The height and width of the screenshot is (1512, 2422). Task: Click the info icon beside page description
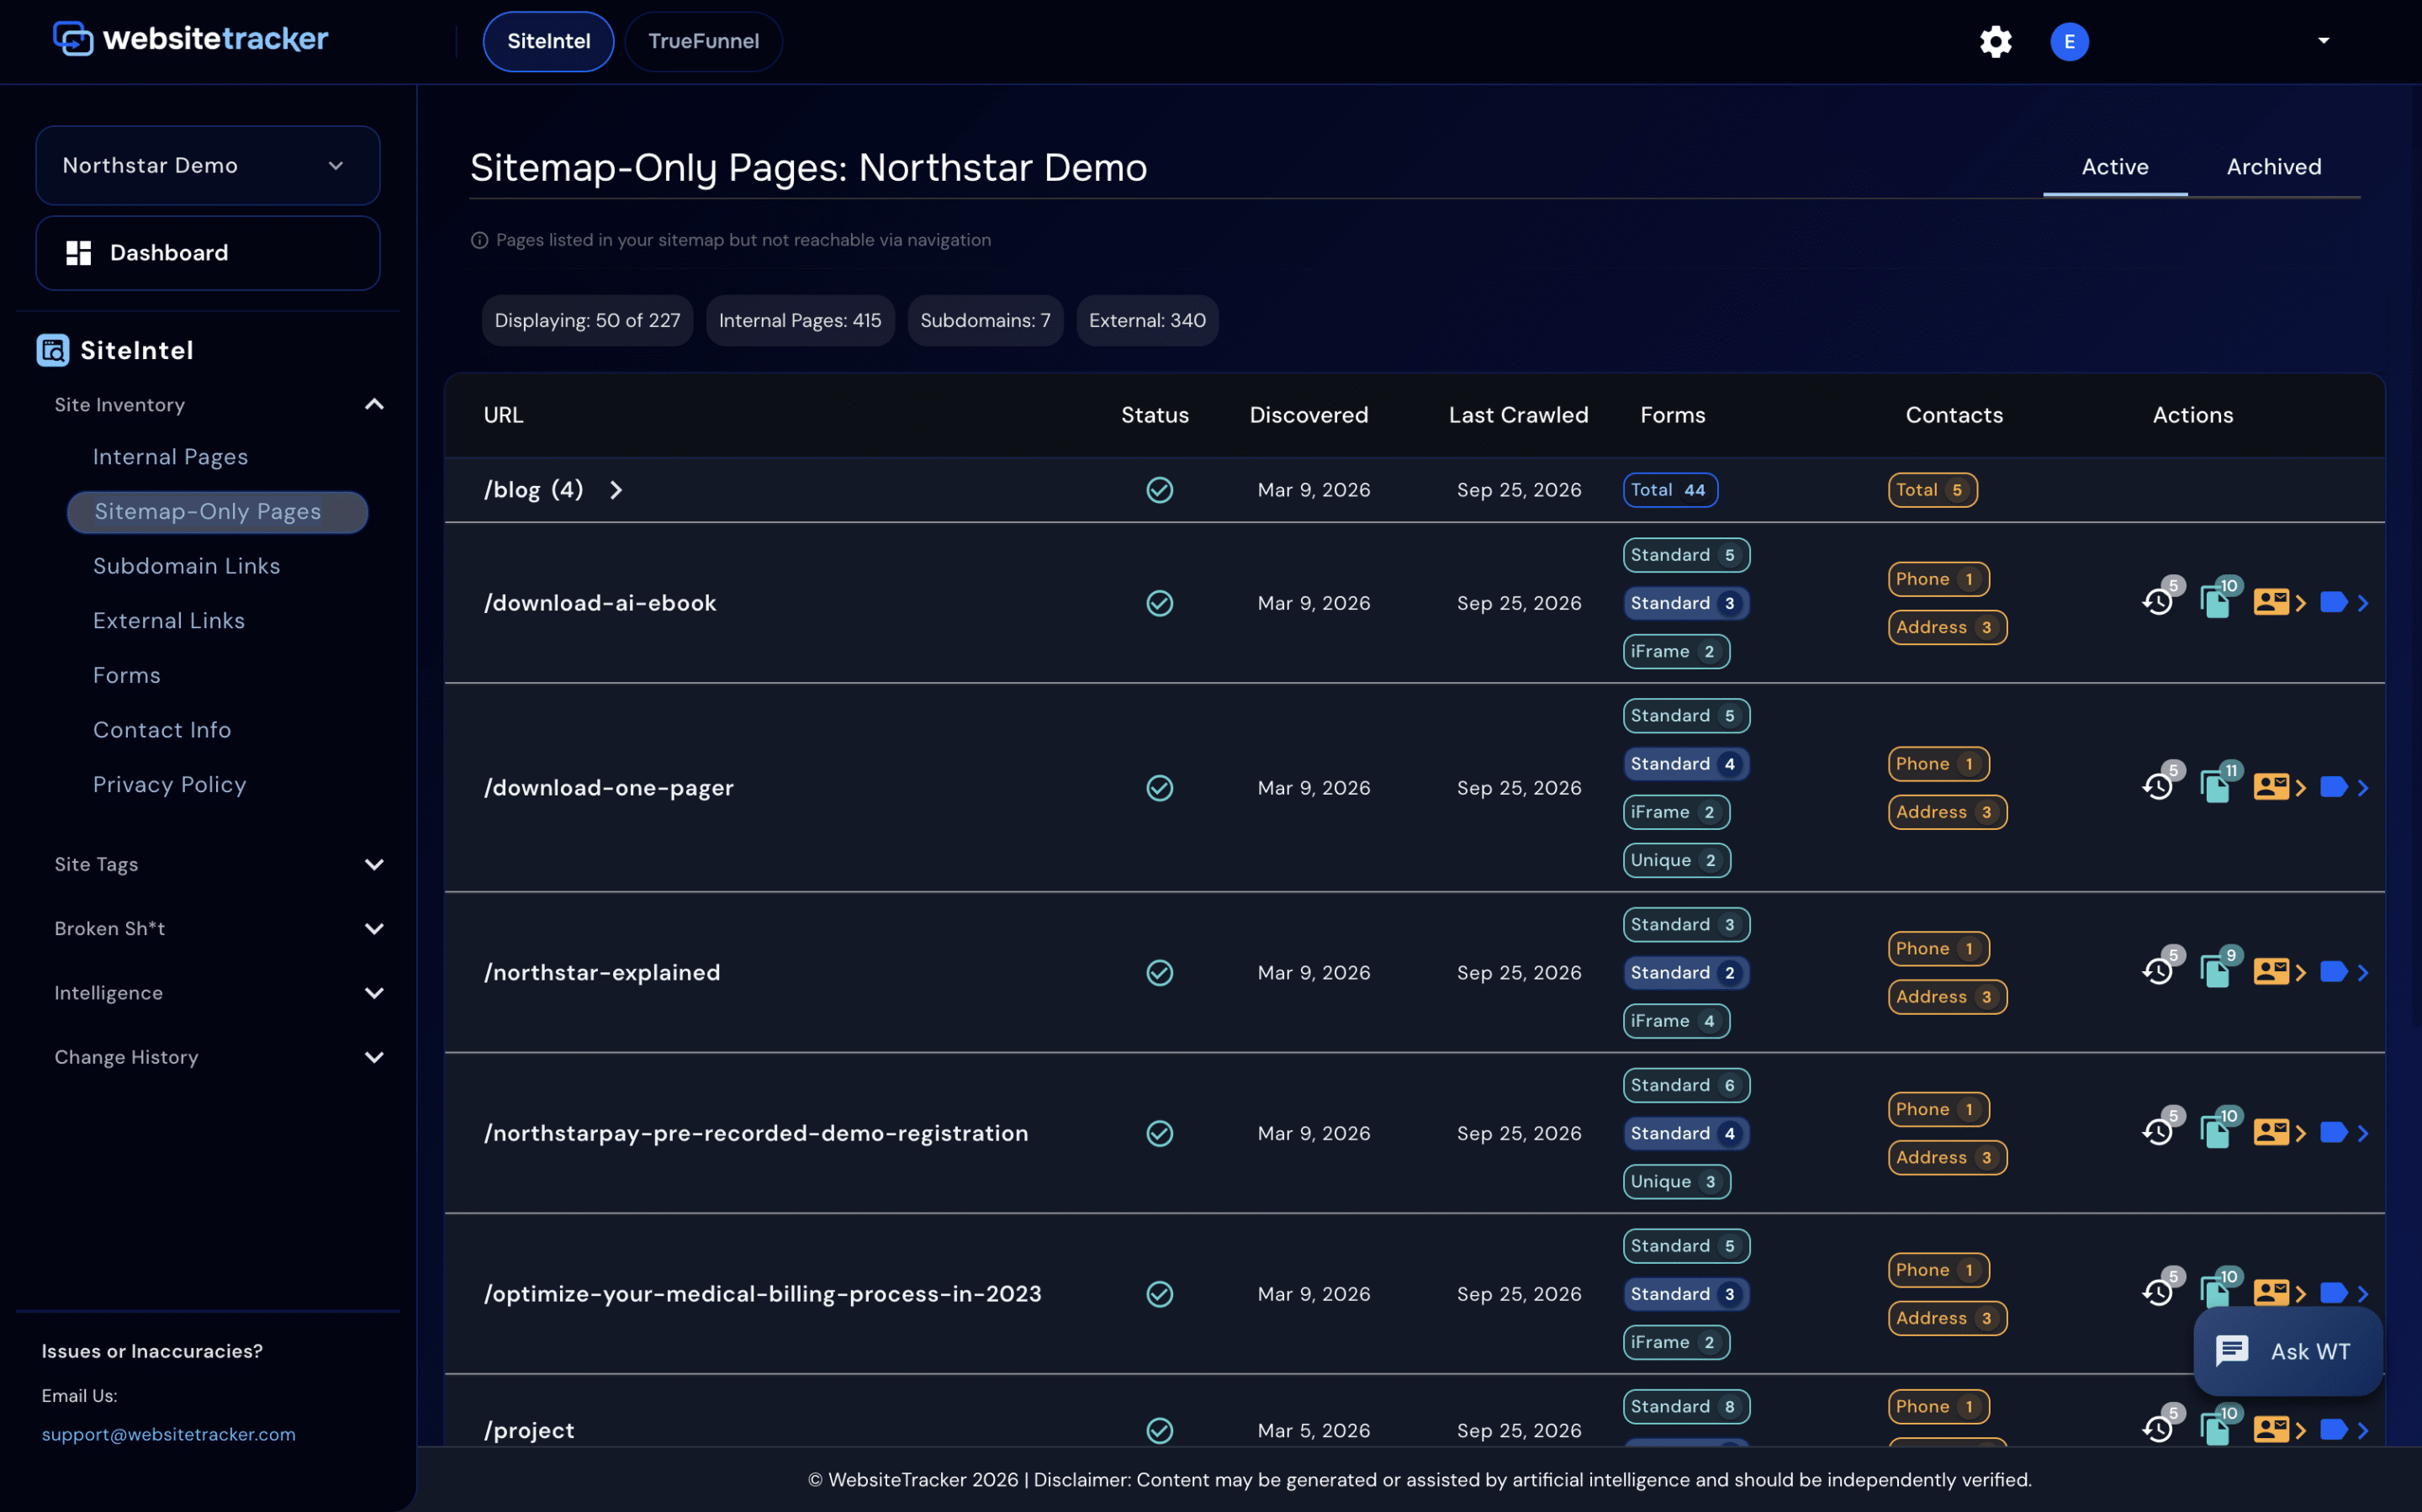click(479, 240)
